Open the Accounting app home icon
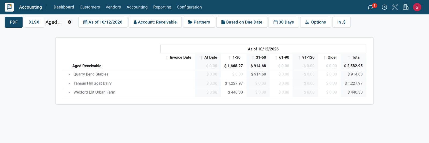The image size is (429, 143). (9, 7)
